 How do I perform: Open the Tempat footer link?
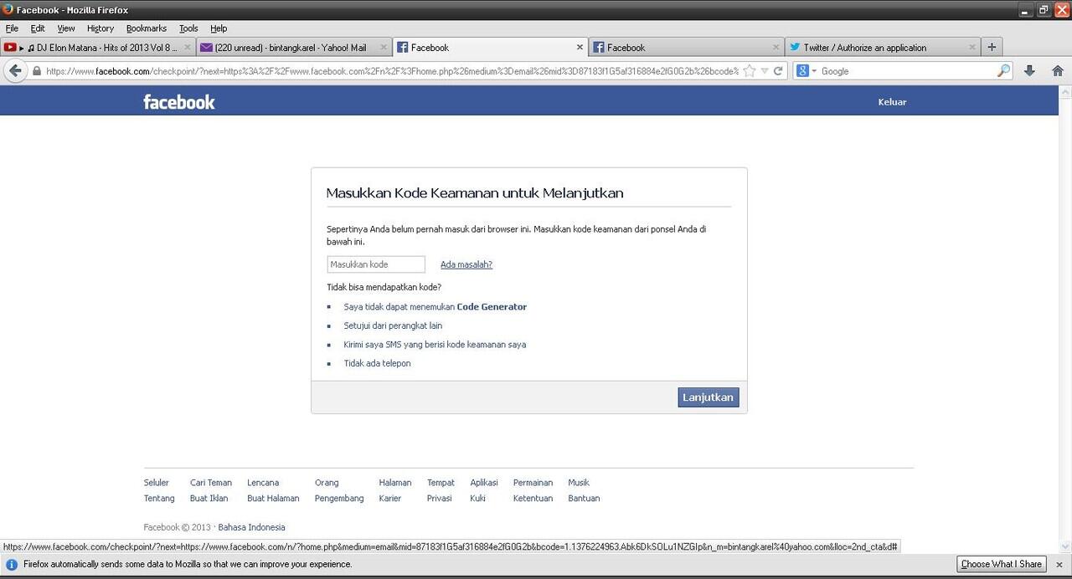441,483
